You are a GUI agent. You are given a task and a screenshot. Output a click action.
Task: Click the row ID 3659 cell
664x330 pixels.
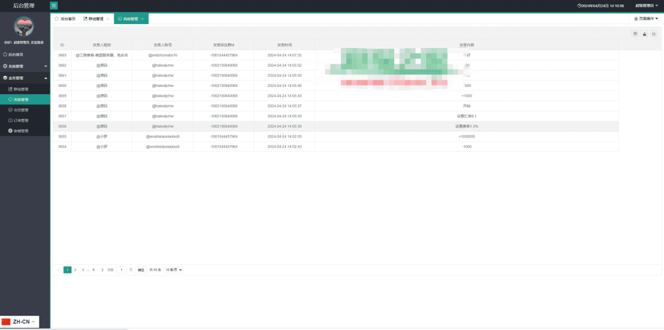tap(62, 96)
